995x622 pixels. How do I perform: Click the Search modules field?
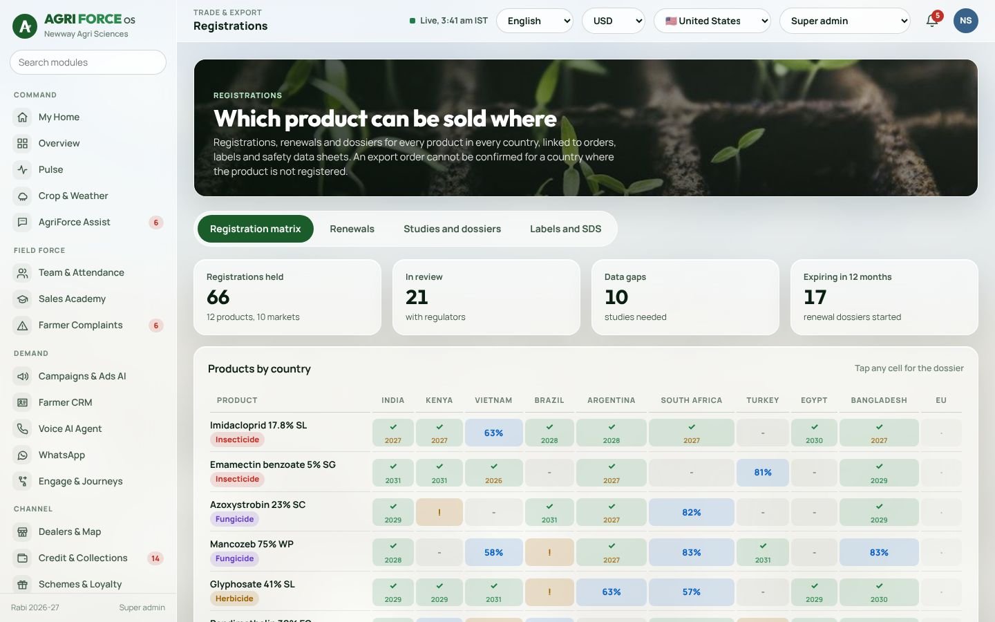88,62
